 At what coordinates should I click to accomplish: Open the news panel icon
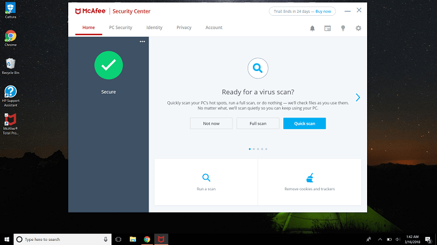pos(327,29)
